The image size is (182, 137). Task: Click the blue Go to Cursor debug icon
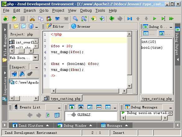[130, 19]
